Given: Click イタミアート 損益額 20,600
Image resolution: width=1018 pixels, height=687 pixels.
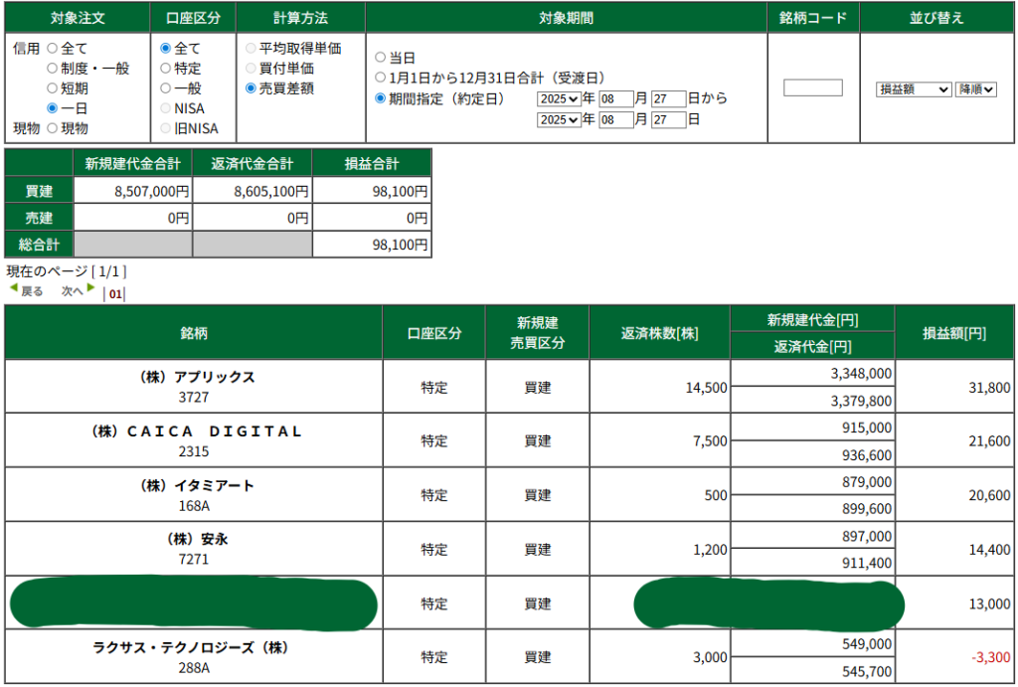Looking at the screenshot, I should point(989,495).
